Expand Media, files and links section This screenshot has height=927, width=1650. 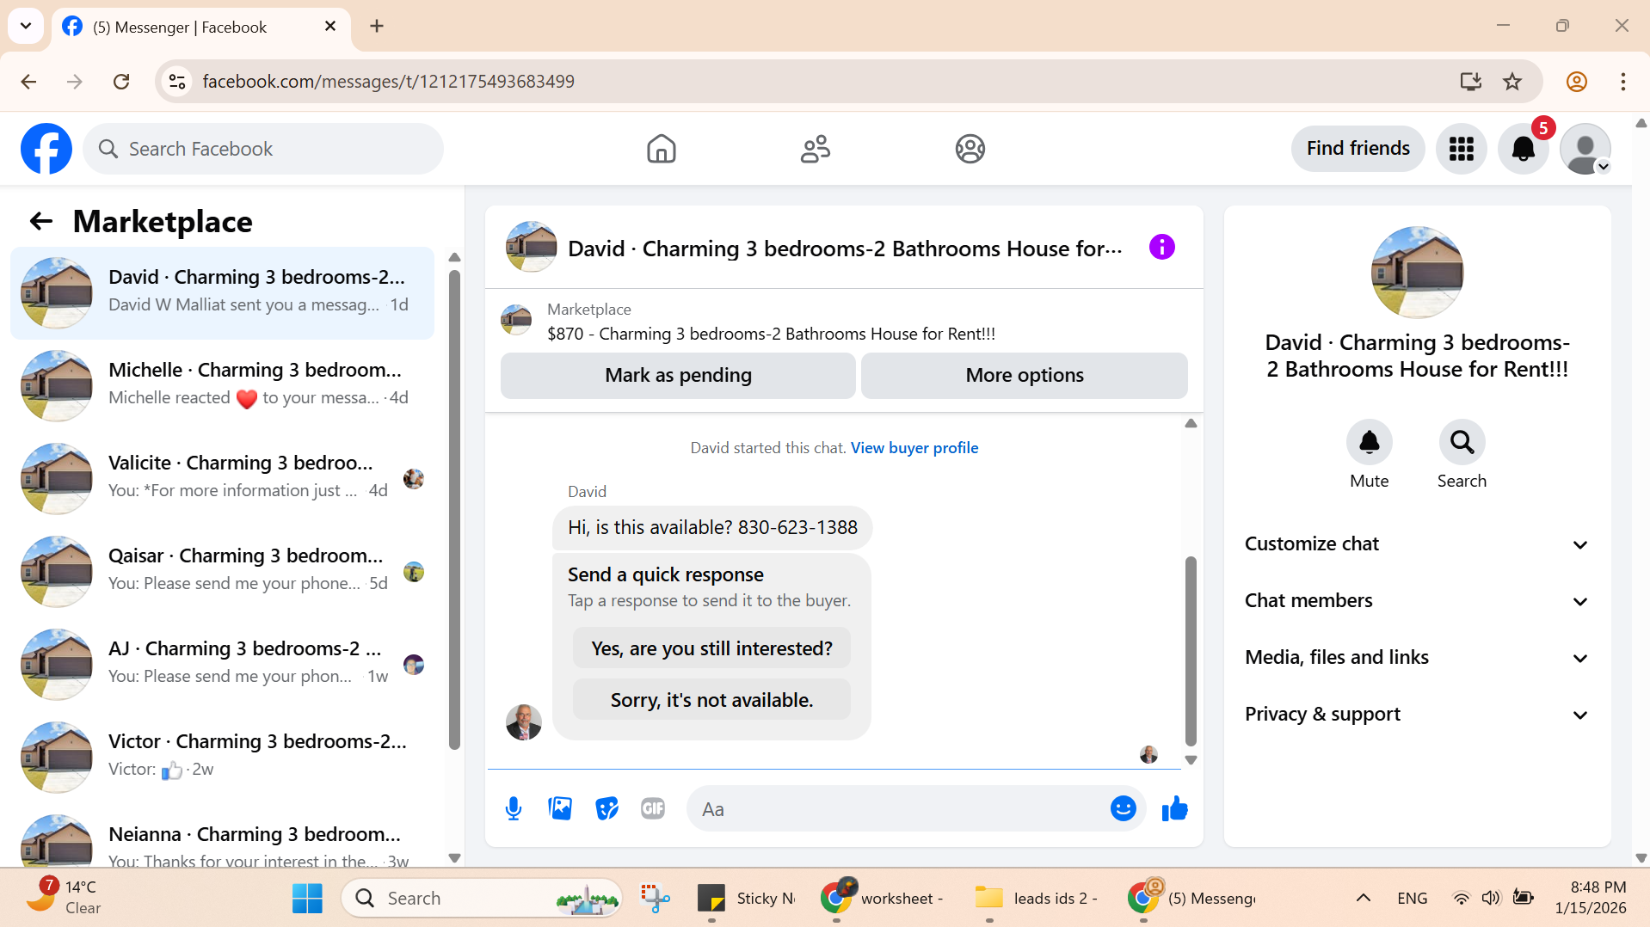coord(1417,658)
